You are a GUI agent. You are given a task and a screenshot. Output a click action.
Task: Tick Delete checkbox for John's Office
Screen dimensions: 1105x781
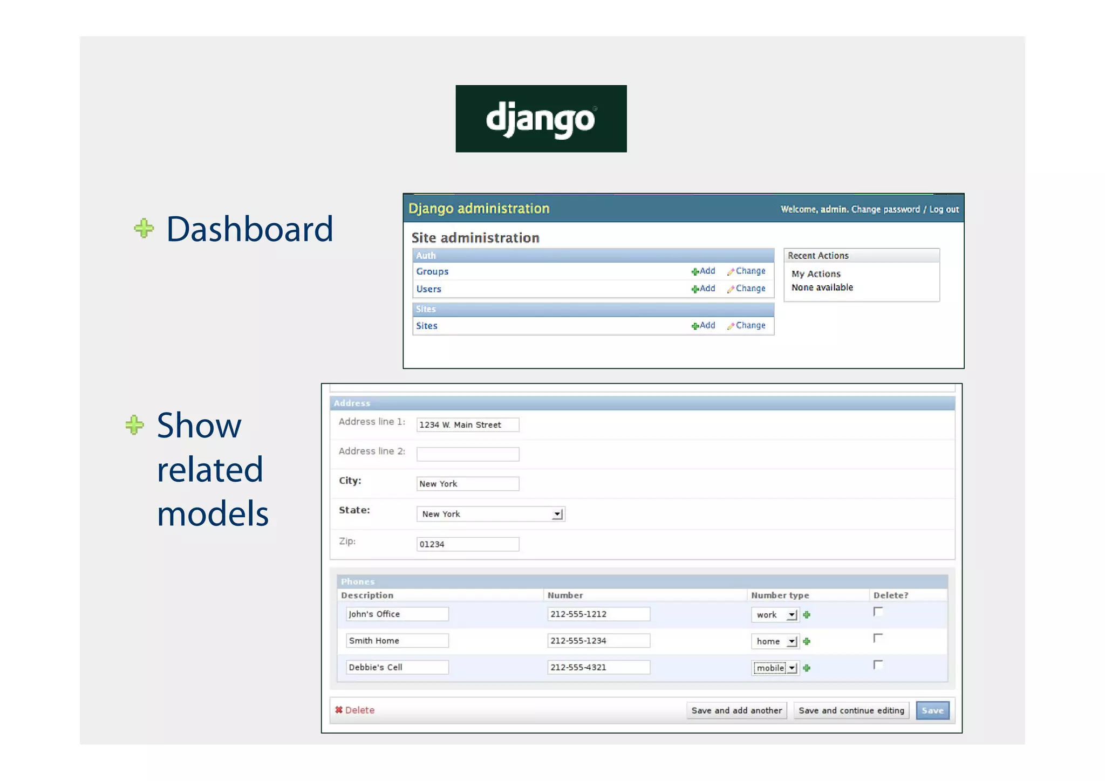coord(878,612)
